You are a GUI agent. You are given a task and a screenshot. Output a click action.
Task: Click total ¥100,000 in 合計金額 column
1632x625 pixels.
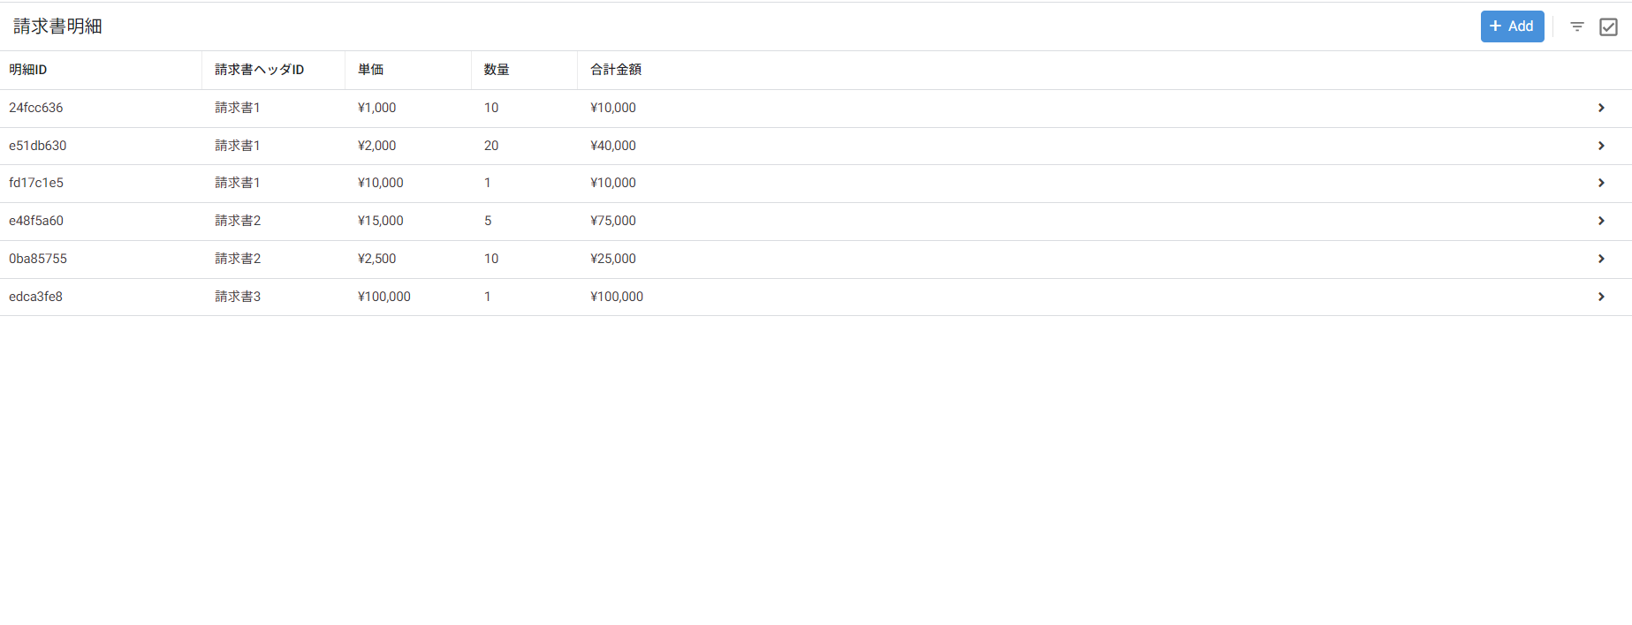[617, 297]
